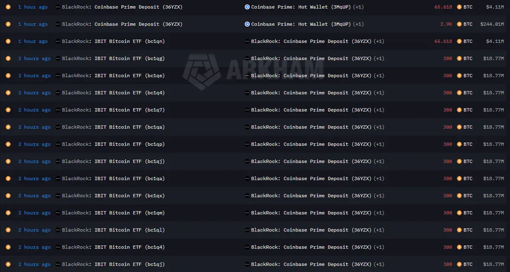Viewport: 510px width, 272px height.
Task: Click the BlackRock logo before IBIT Bitcoin ETF (bc1qm)
Action: [58, 213]
